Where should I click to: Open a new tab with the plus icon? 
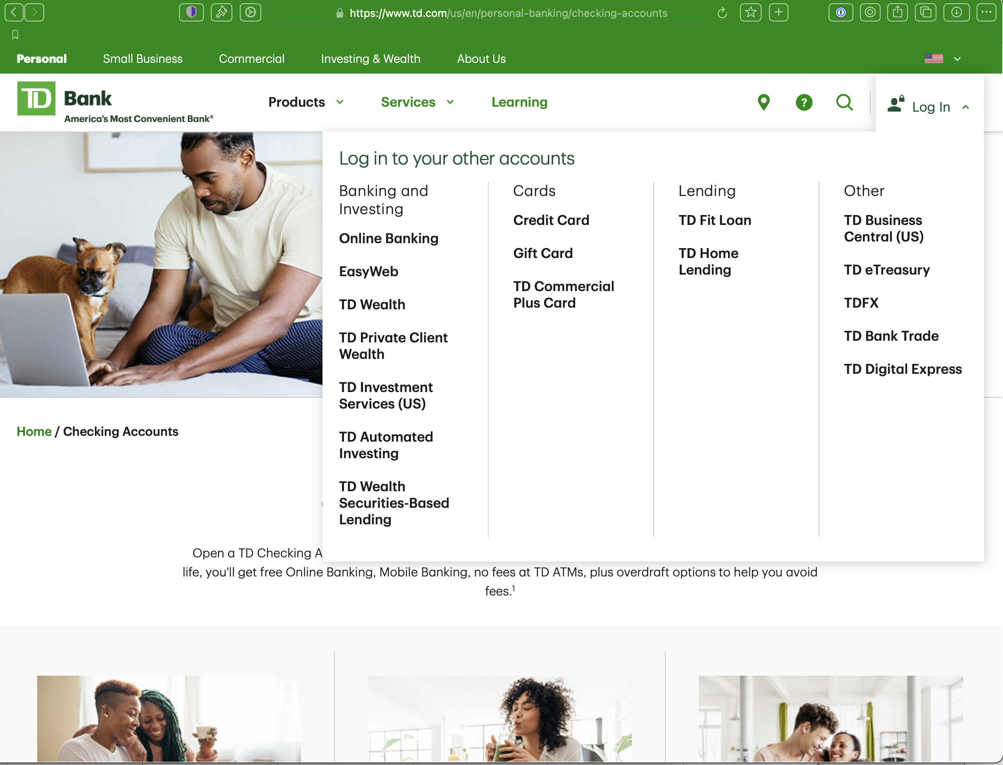(x=779, y=12)
